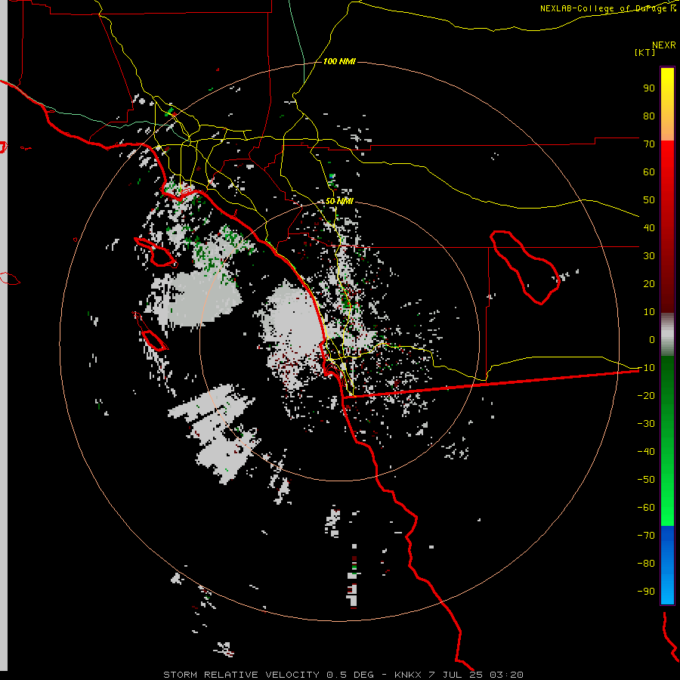Click the "60" value on the velocity scale
680x680 pixels.
point(649,172)
